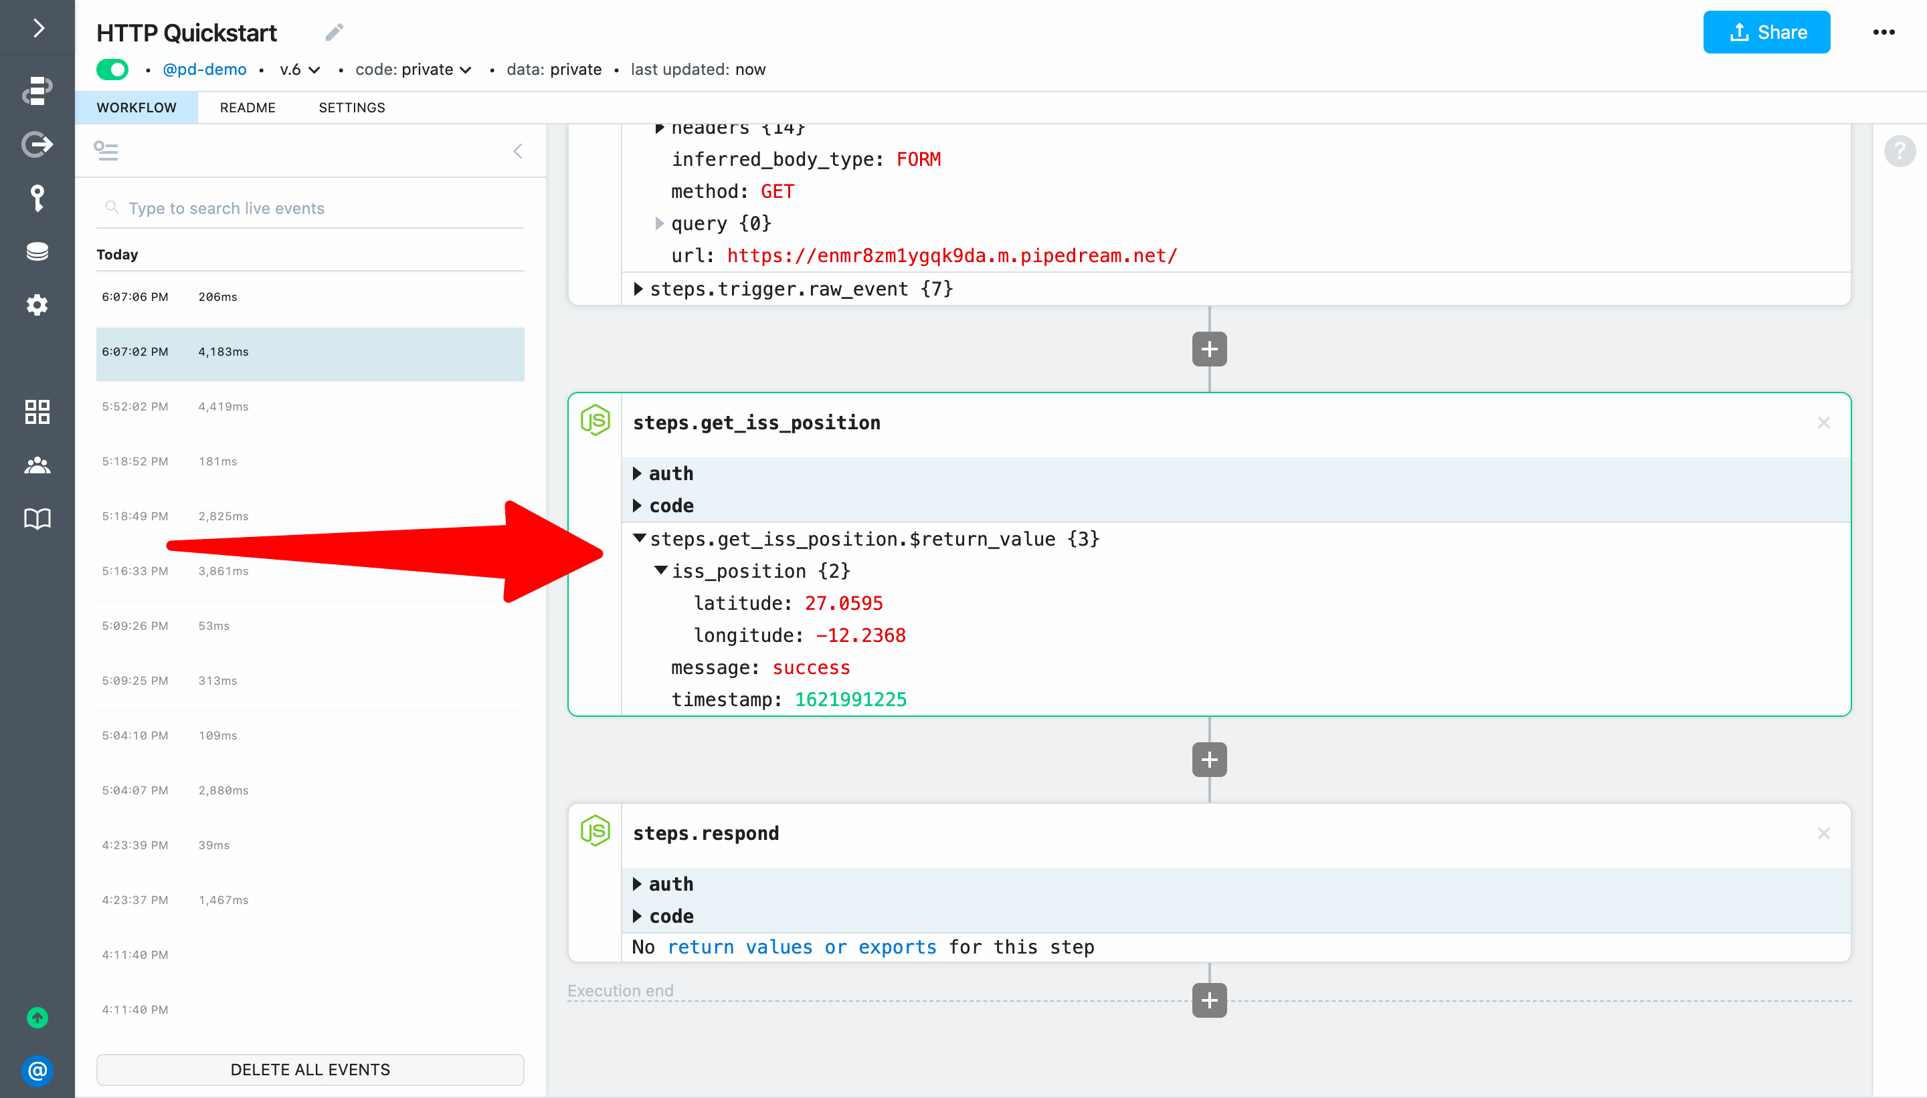The image size is (1927, 1098).
Task: Click the pencil icon to rename the workflow
Action: tap(335, 31)
